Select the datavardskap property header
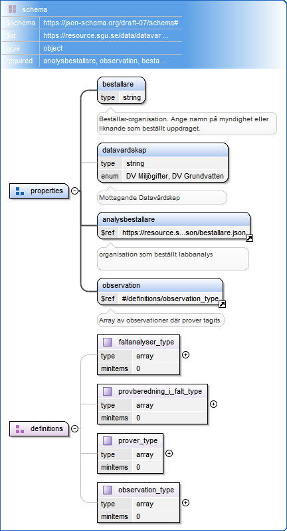 [x=163, y=150]
